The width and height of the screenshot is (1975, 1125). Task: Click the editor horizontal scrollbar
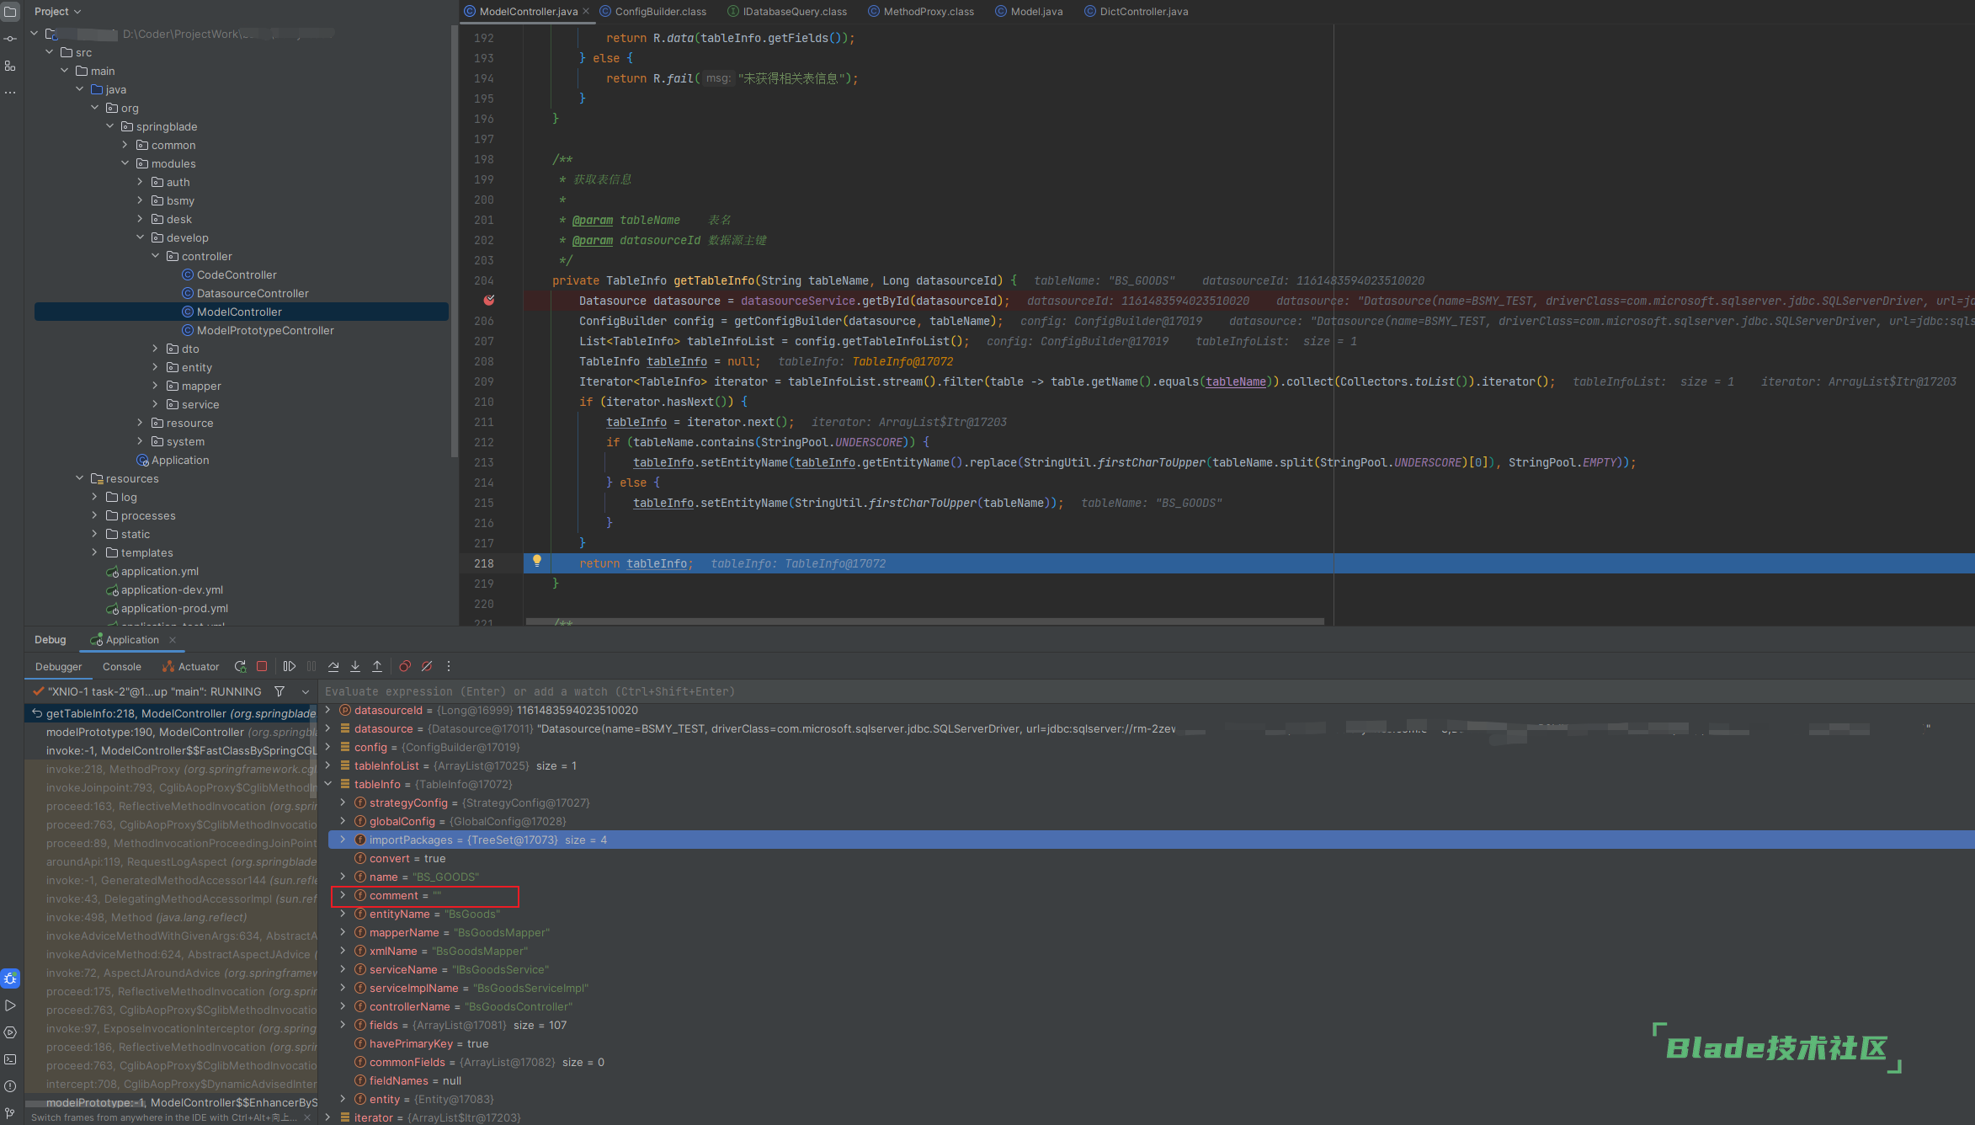coord(924,621)
